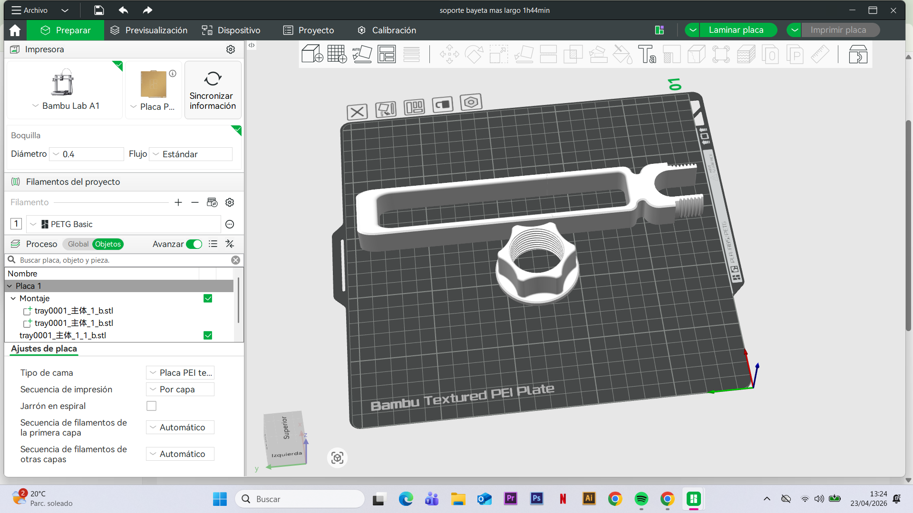
Task: Click the view orientation cube
Action: click(x=284, y=438)
